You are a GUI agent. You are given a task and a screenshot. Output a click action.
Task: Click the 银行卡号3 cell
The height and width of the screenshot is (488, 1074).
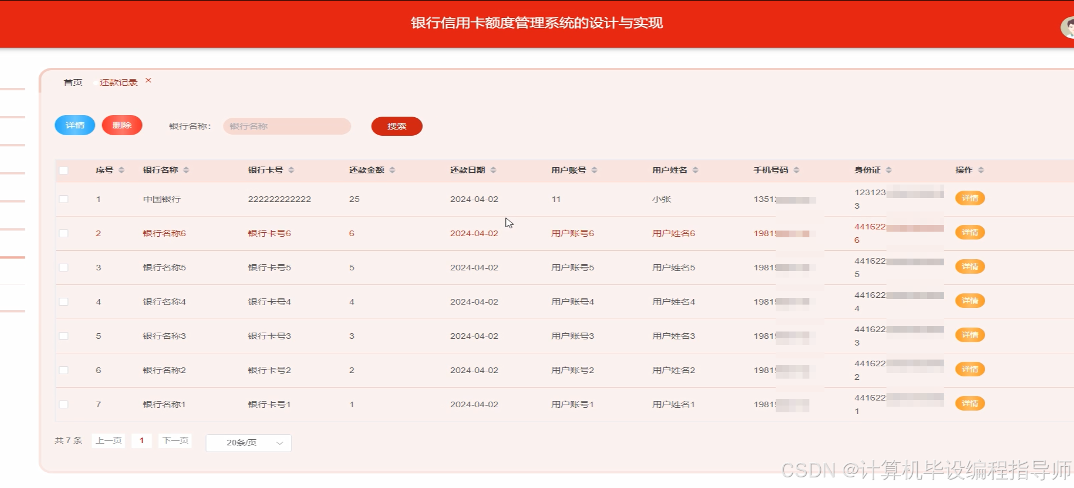(269, 336)
